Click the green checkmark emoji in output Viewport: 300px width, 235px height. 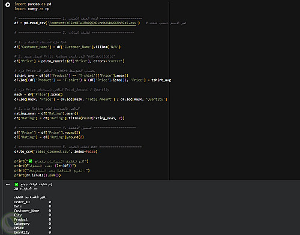[x=16, y=184]
